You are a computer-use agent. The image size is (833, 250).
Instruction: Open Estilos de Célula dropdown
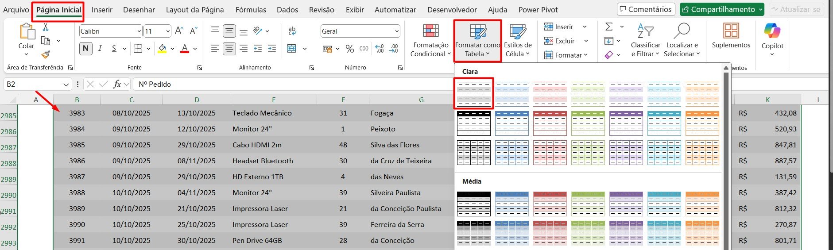[x=518, y=41]
